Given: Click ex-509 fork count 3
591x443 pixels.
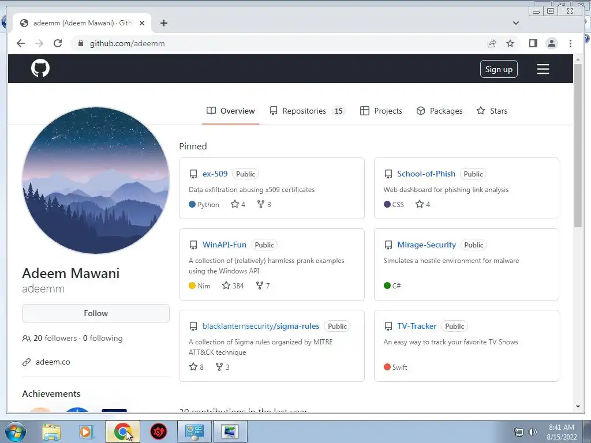Looking at the screenshot, I should point(264,204).
